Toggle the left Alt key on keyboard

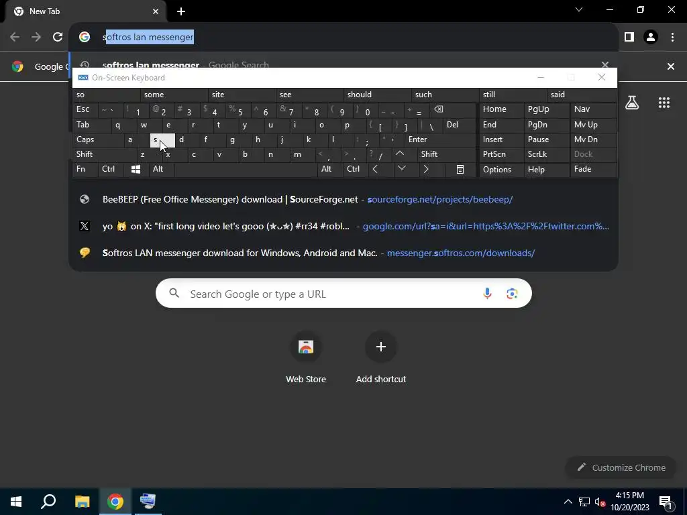coord(162,170)
